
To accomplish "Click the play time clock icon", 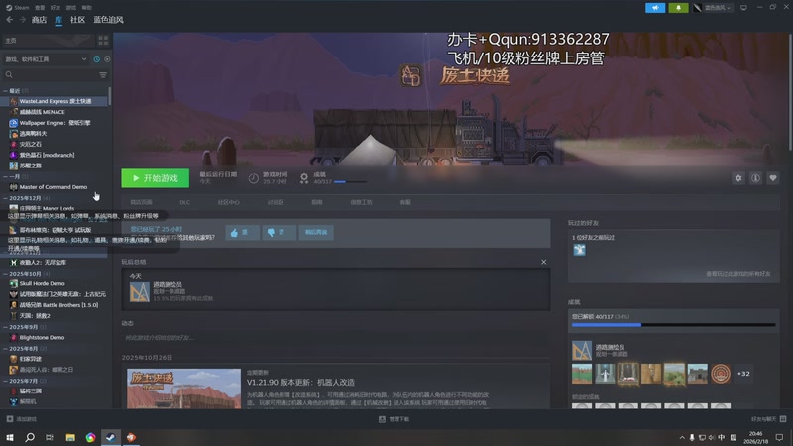I will 254,178.
